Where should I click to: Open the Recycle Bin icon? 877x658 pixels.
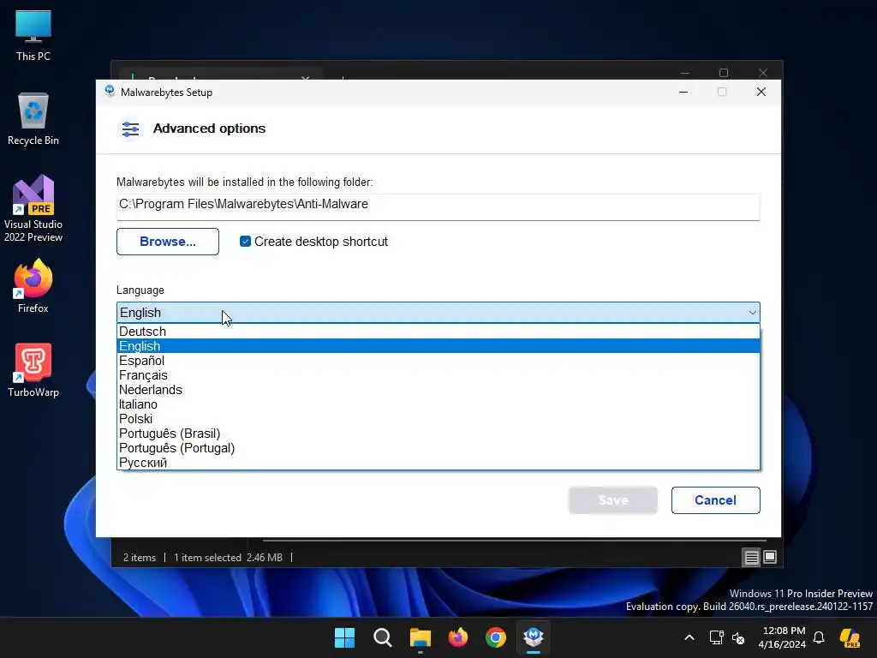point(33,118)
